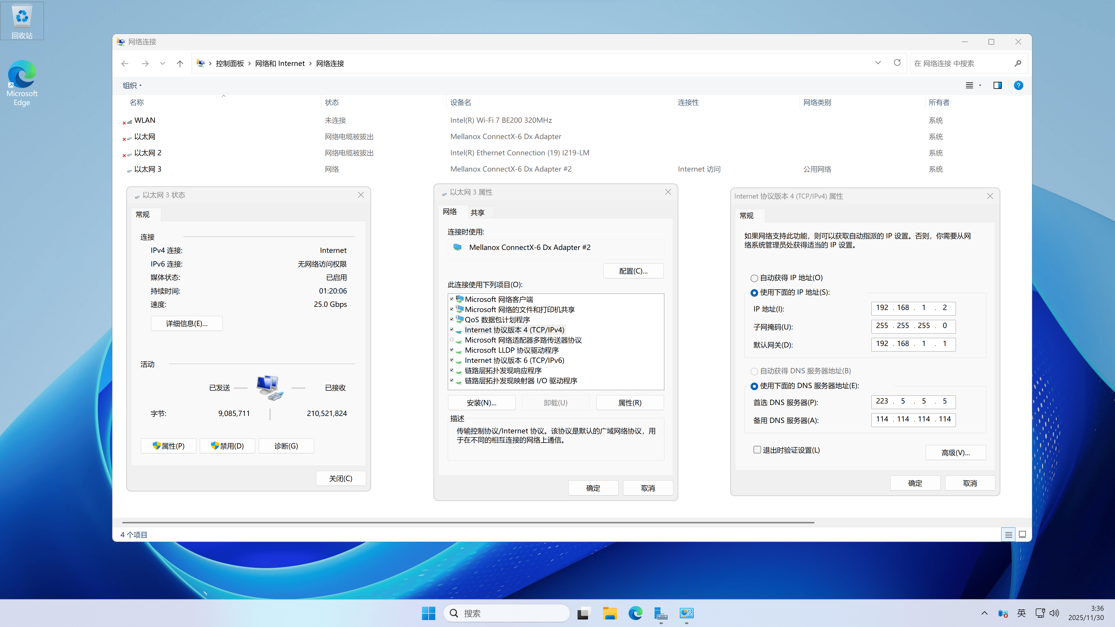Toggle the preview pane icon
This screenshot has width=1115, height=627.
pos(997,86)
